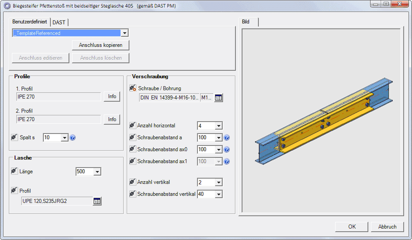Viewport: 412px width, 240px height.
Task: Open the _TemplateReferenced dropdown
Action: coord(125,33)
